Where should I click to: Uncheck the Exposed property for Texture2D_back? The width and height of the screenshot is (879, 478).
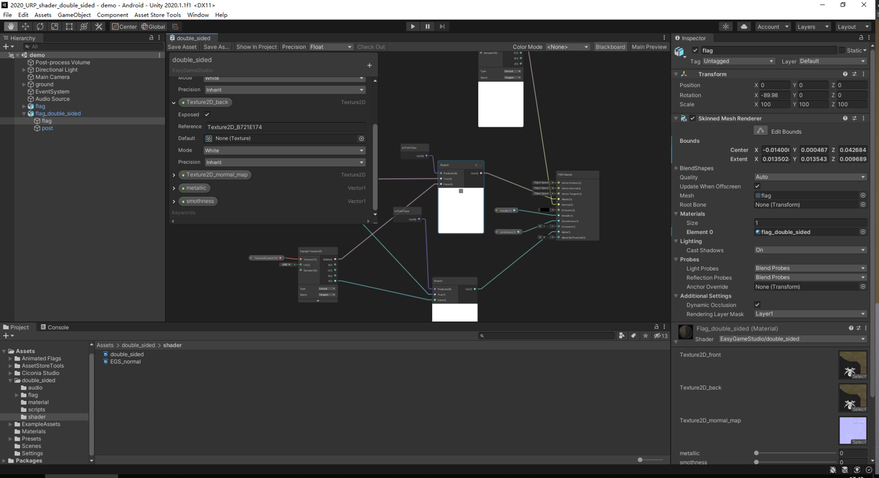(207, 114)
